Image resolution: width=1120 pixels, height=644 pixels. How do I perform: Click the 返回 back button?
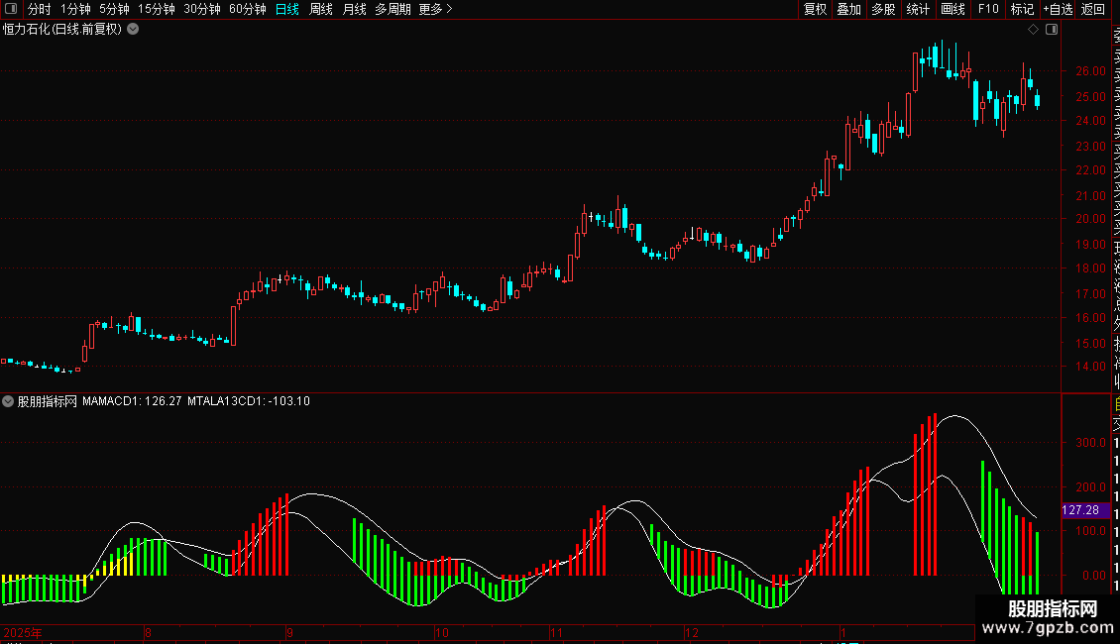pos(1093,9)
